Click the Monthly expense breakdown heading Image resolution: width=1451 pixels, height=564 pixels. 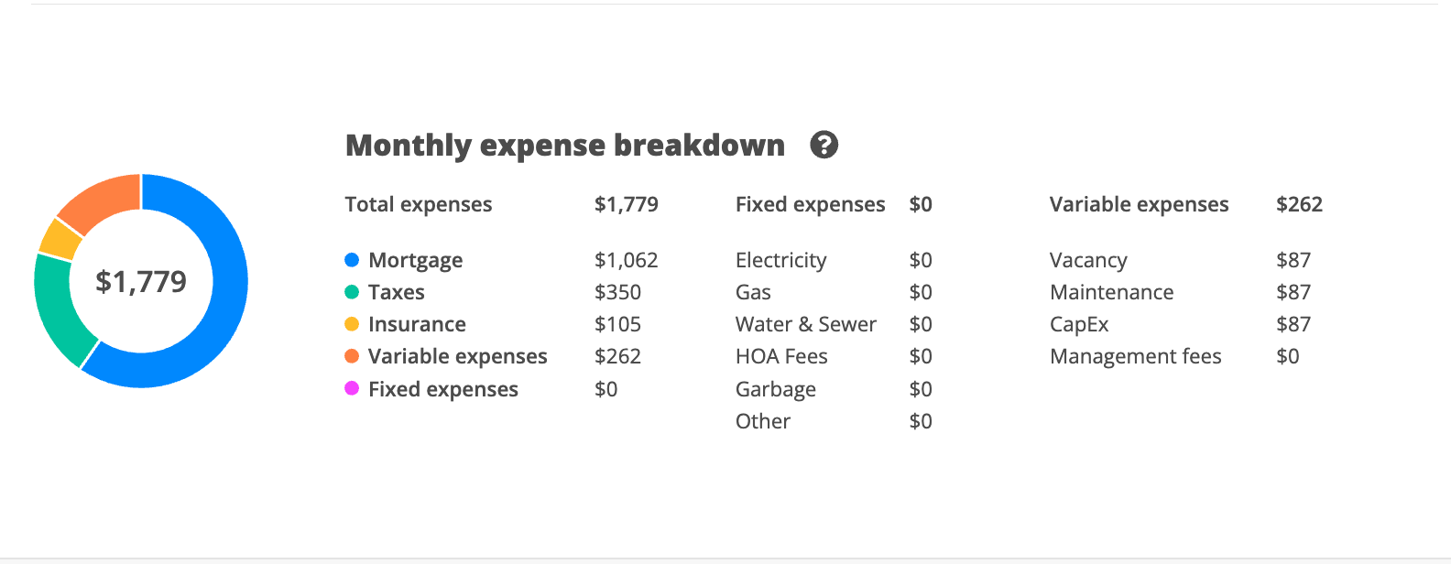(x=565, y=145)
